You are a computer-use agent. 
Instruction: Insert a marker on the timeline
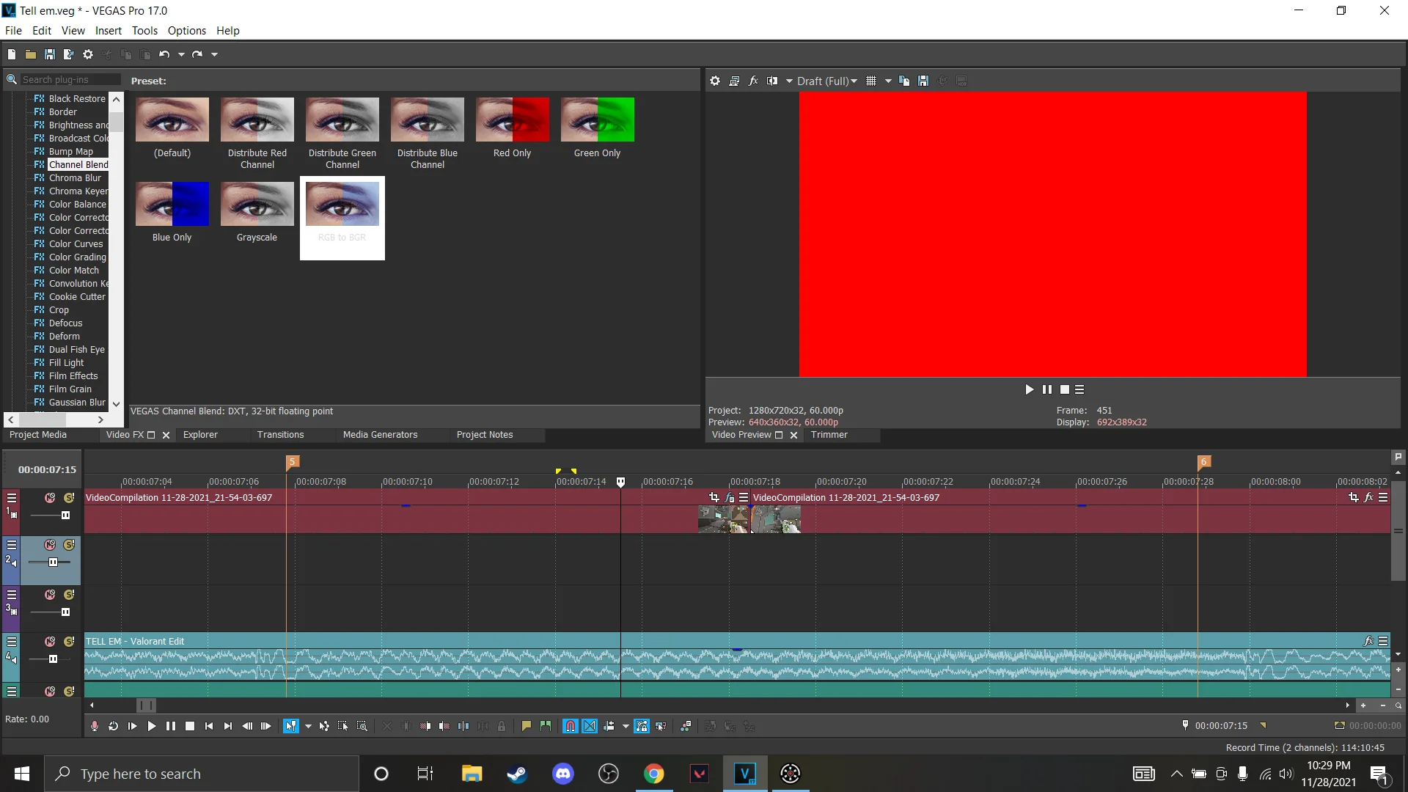click(x=527, y=726)
